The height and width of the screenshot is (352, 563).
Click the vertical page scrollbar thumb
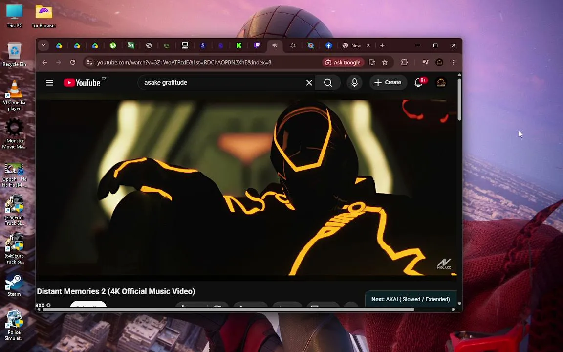(x=459, y=100)
